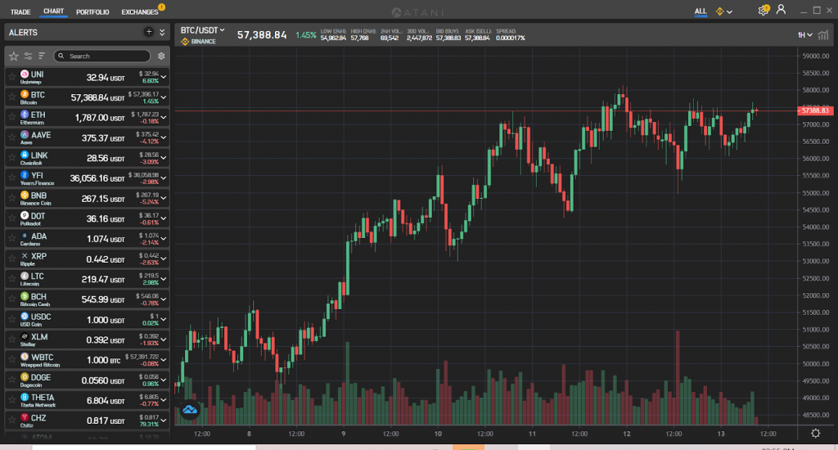Click the 79.31% change in CHZ row
838x450 pixels.
point(149,425)
